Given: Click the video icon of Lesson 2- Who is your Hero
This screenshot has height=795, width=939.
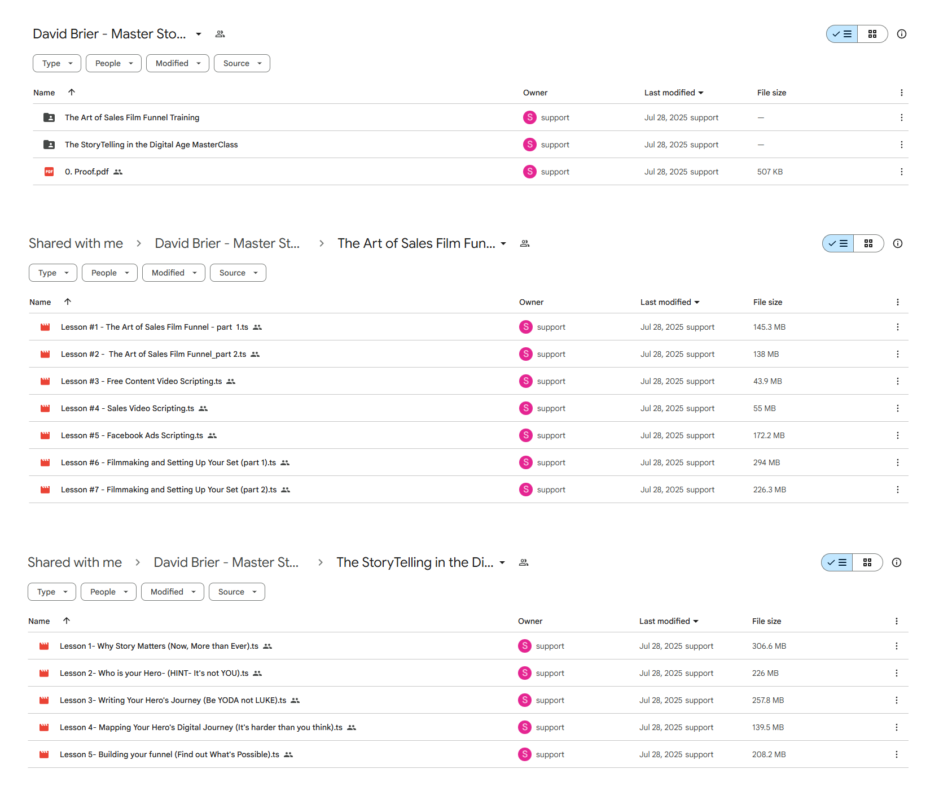Looking at the screenshot, I should [44, 673].
